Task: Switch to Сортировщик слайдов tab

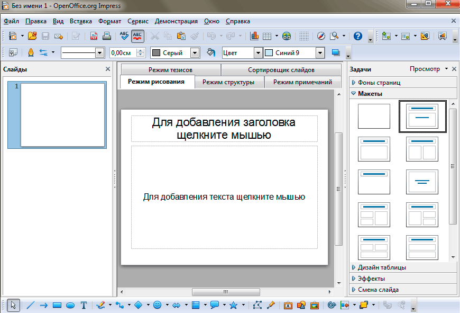Action: [281, 70]
